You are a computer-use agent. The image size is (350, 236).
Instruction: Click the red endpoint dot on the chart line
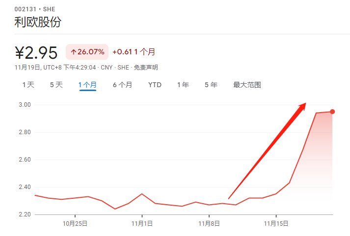332,112
